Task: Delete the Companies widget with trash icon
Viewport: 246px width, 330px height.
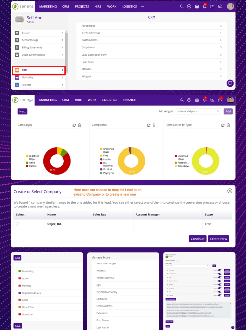Action: click(154, 125)
